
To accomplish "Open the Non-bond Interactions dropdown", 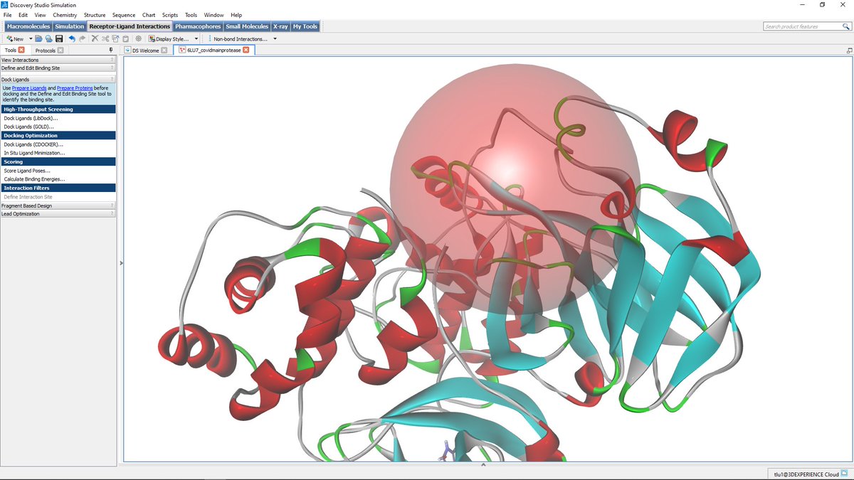I will click(275, 38).
